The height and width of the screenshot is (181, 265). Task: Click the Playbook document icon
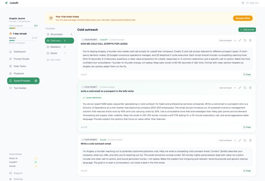pos(11,73)
